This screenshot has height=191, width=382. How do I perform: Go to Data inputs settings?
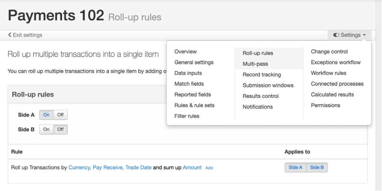coord(188,73)
